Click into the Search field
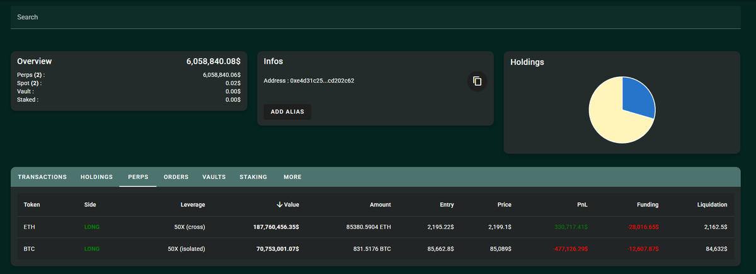The width and height of the screenshot is (756, 274). point(375,17)
